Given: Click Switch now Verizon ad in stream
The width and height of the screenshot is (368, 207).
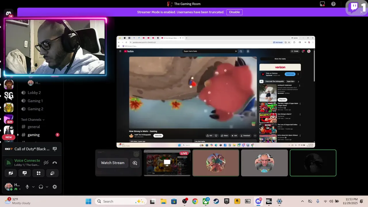Looking at the screenshot, I should (290, 74).
